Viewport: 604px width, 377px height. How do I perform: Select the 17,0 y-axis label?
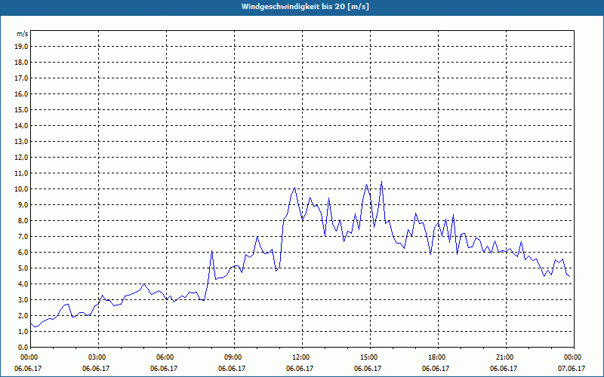pyautogui.click(x=21, y=78)
